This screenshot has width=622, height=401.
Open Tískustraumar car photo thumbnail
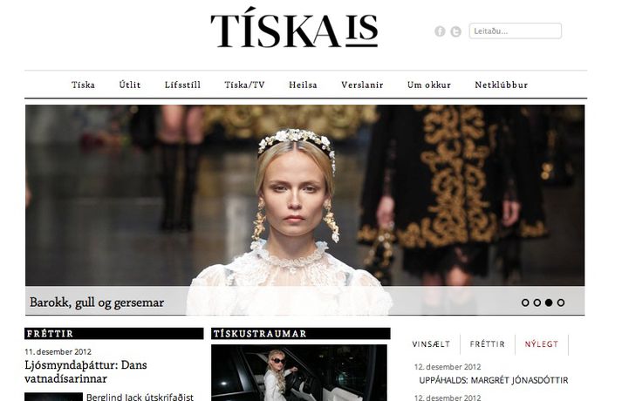(x=299, y=372)
